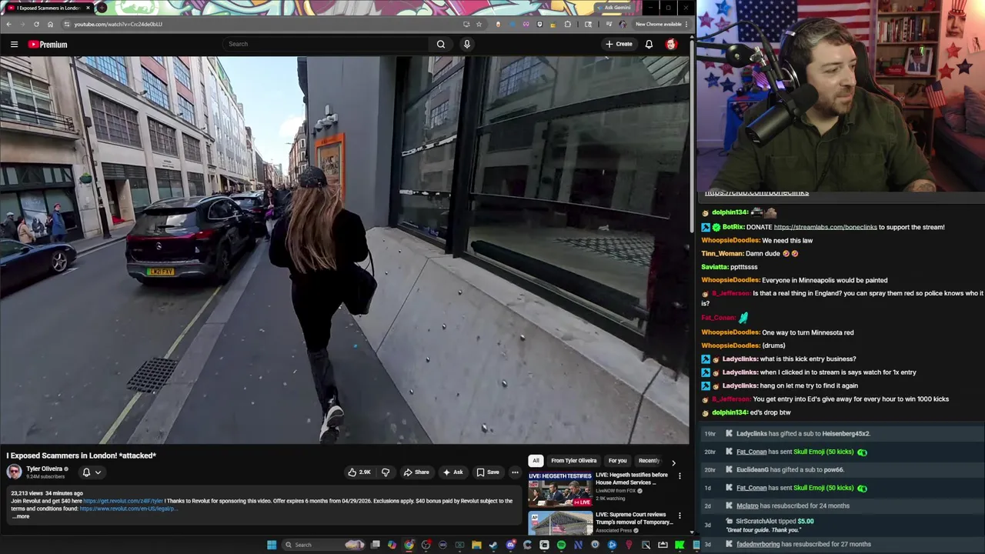
Task: Click New Chrome available update button
Action: tap(659, 24)
